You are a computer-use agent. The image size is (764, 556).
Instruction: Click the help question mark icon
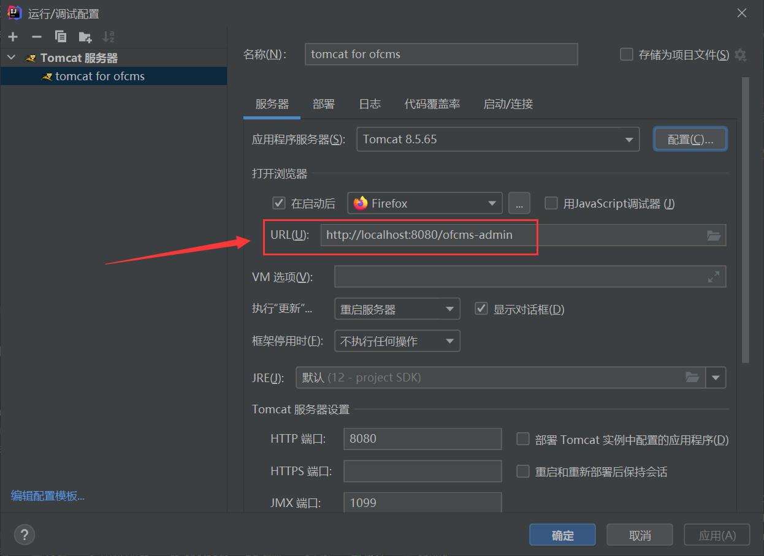click(25, 535)
